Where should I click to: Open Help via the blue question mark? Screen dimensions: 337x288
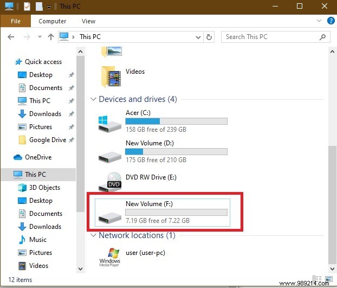pyautogui.click(x=330, y=21)
